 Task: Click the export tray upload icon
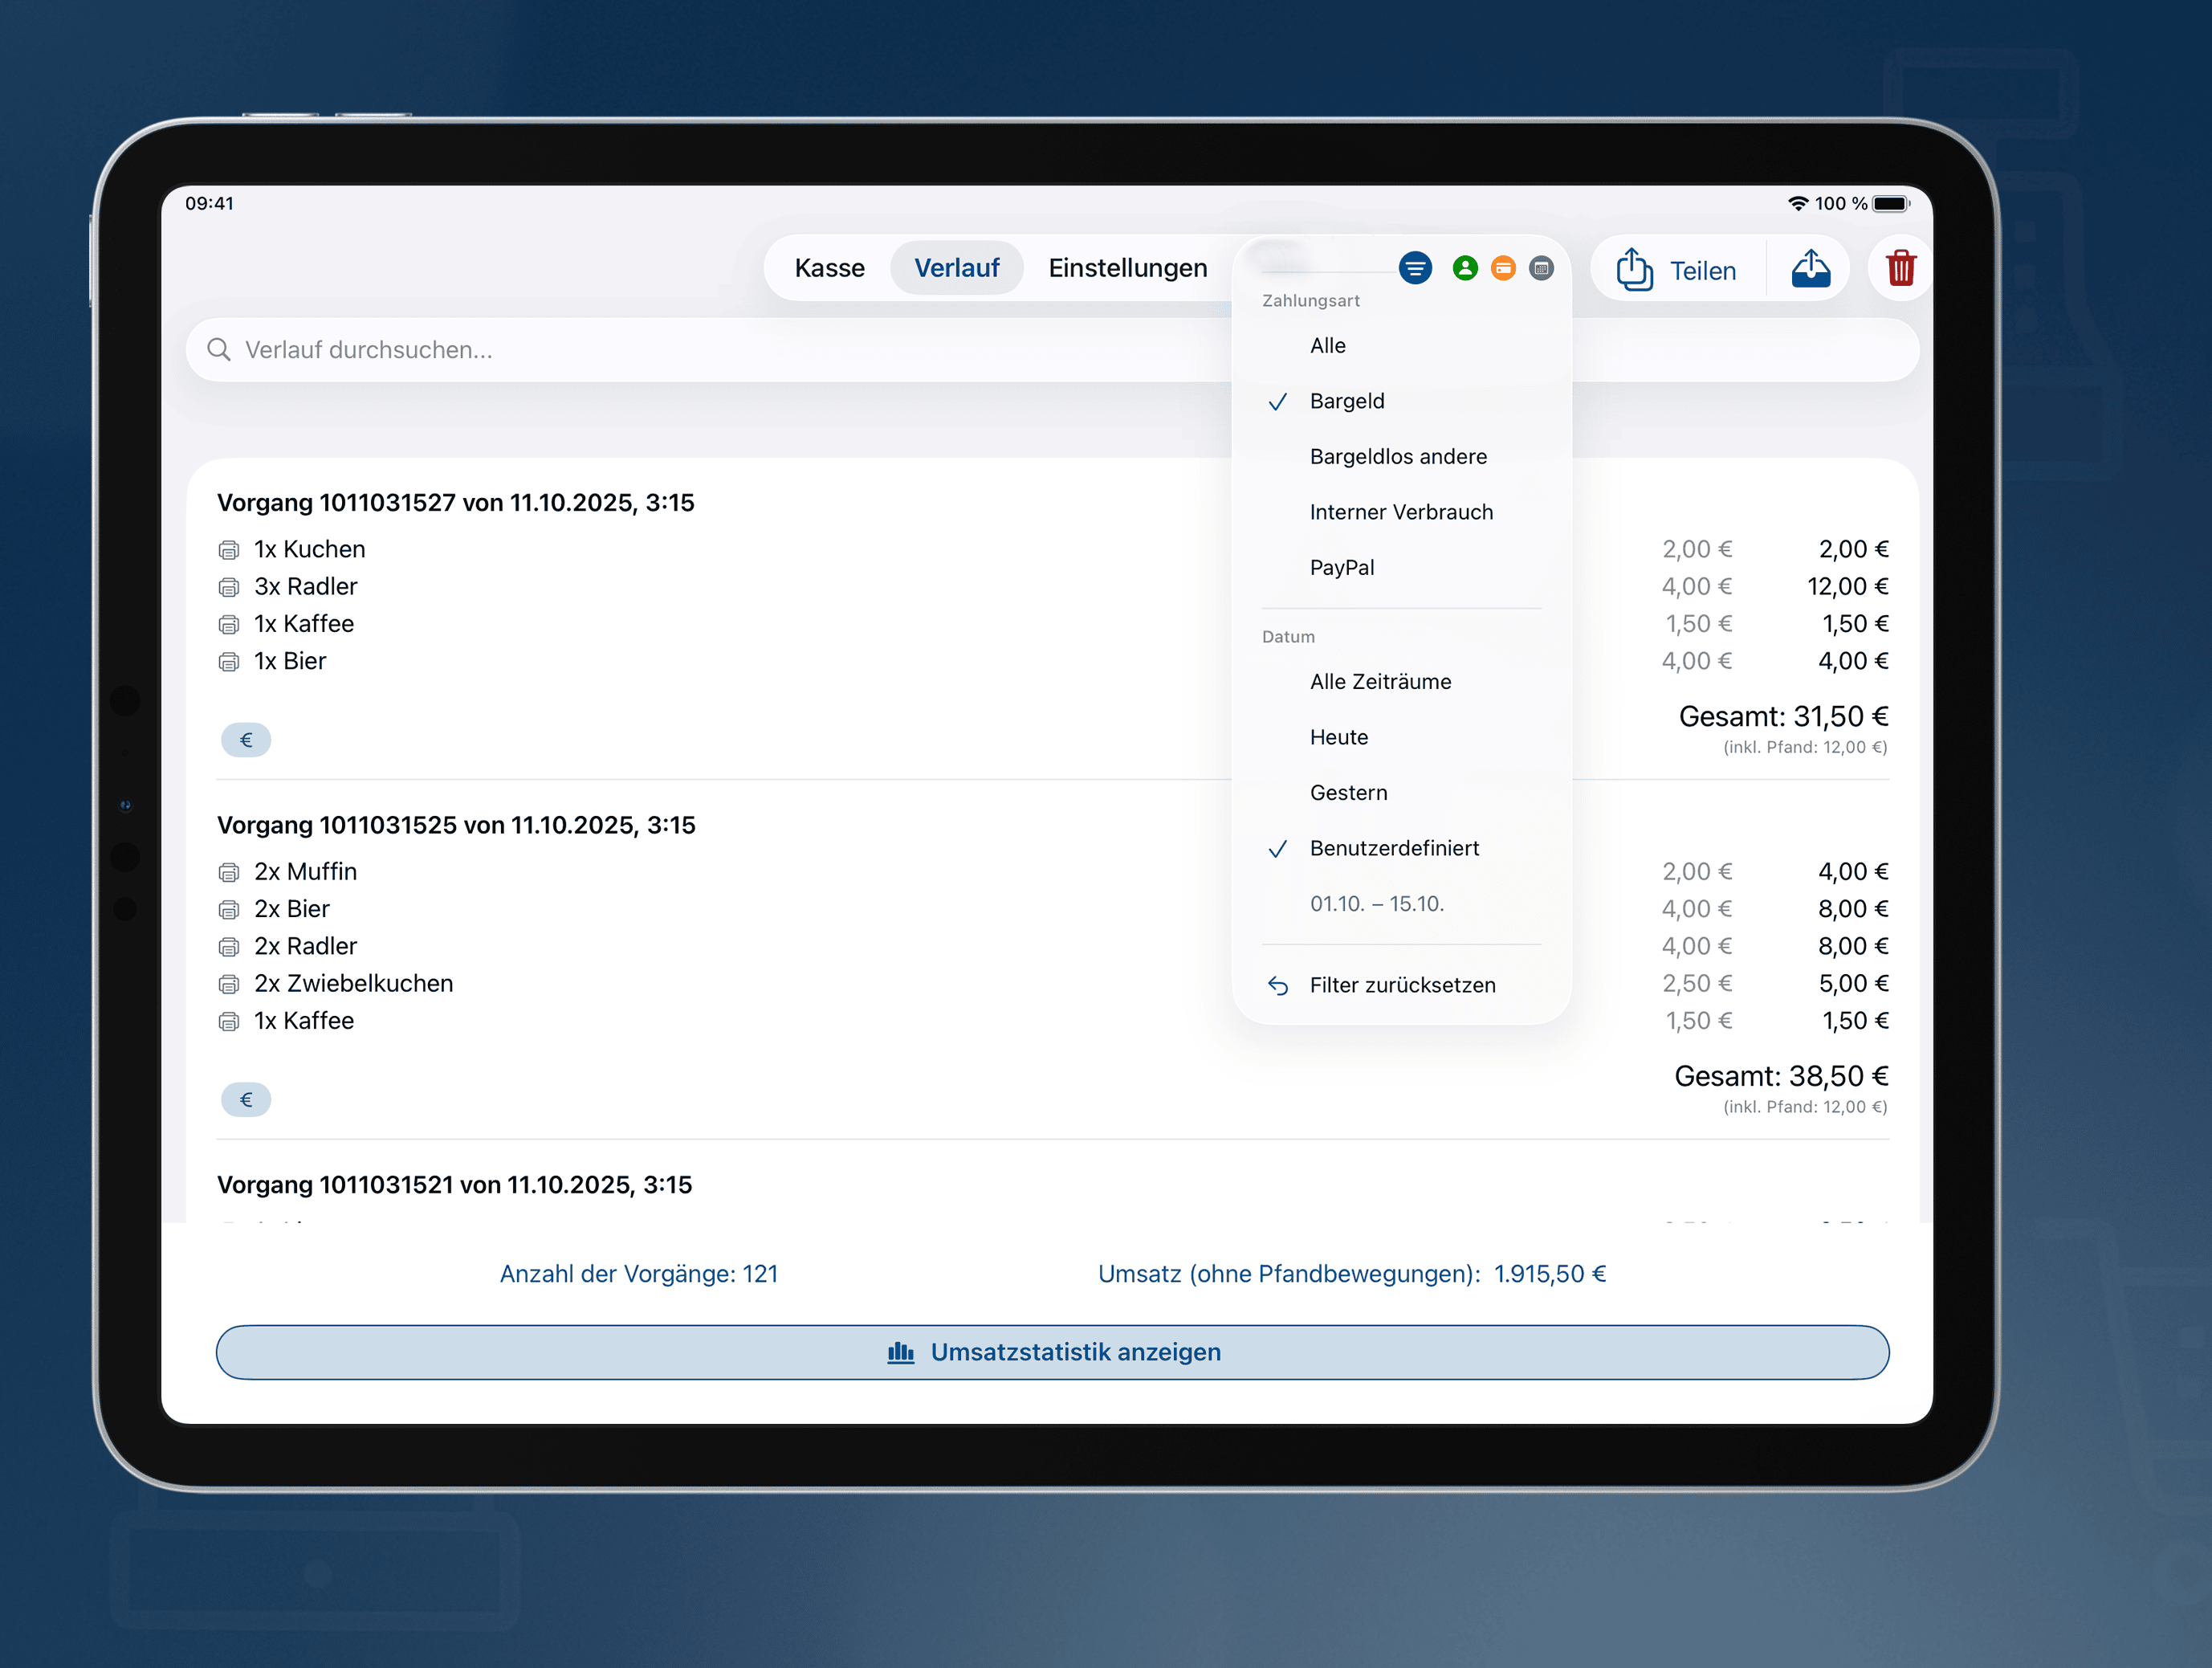tap(1812, 268)
